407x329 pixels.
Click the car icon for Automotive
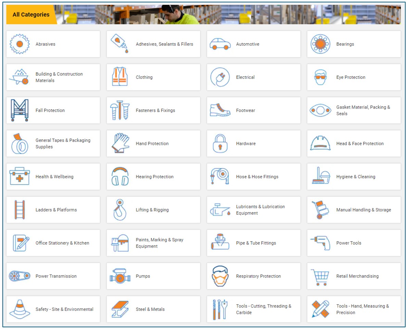[x=220, y=44]
